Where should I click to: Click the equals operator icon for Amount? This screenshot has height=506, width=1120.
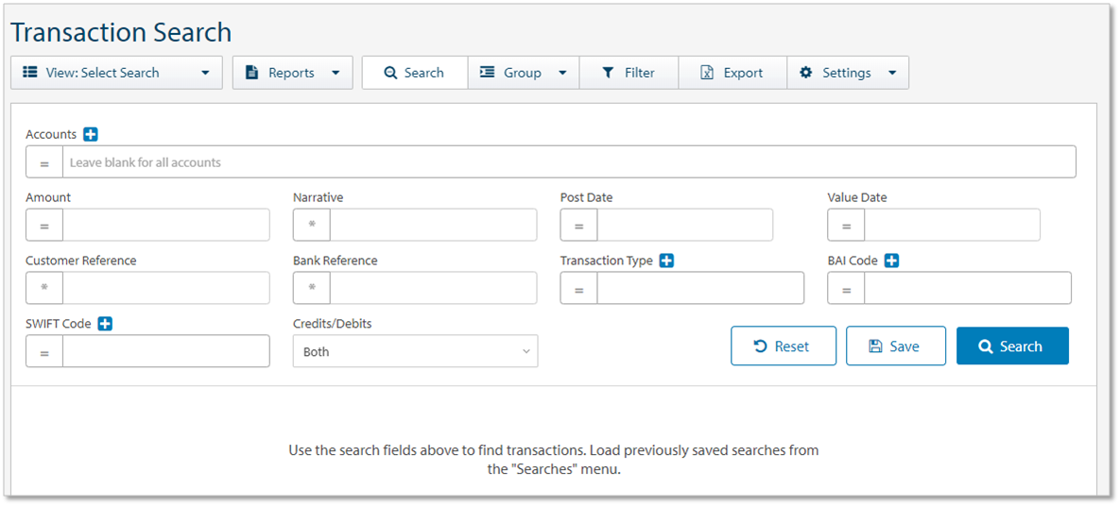coord(44,226)
